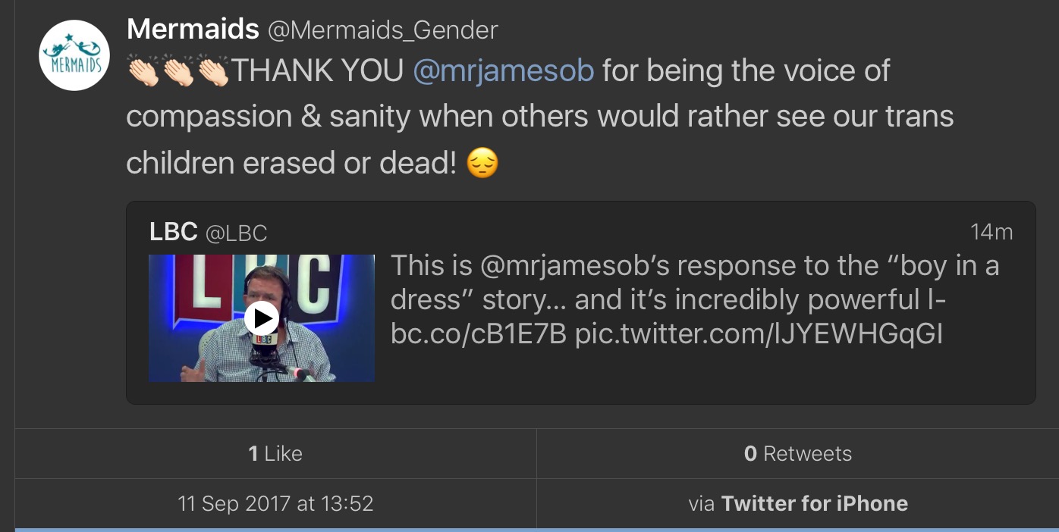View the 0 Retweets count
This screenshot has height=532, width=1059.
797,453
